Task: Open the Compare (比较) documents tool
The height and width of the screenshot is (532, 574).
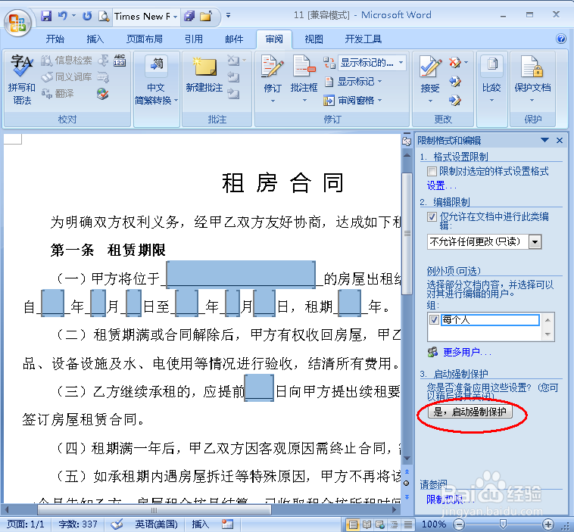Action: click(x=491, y=79)
